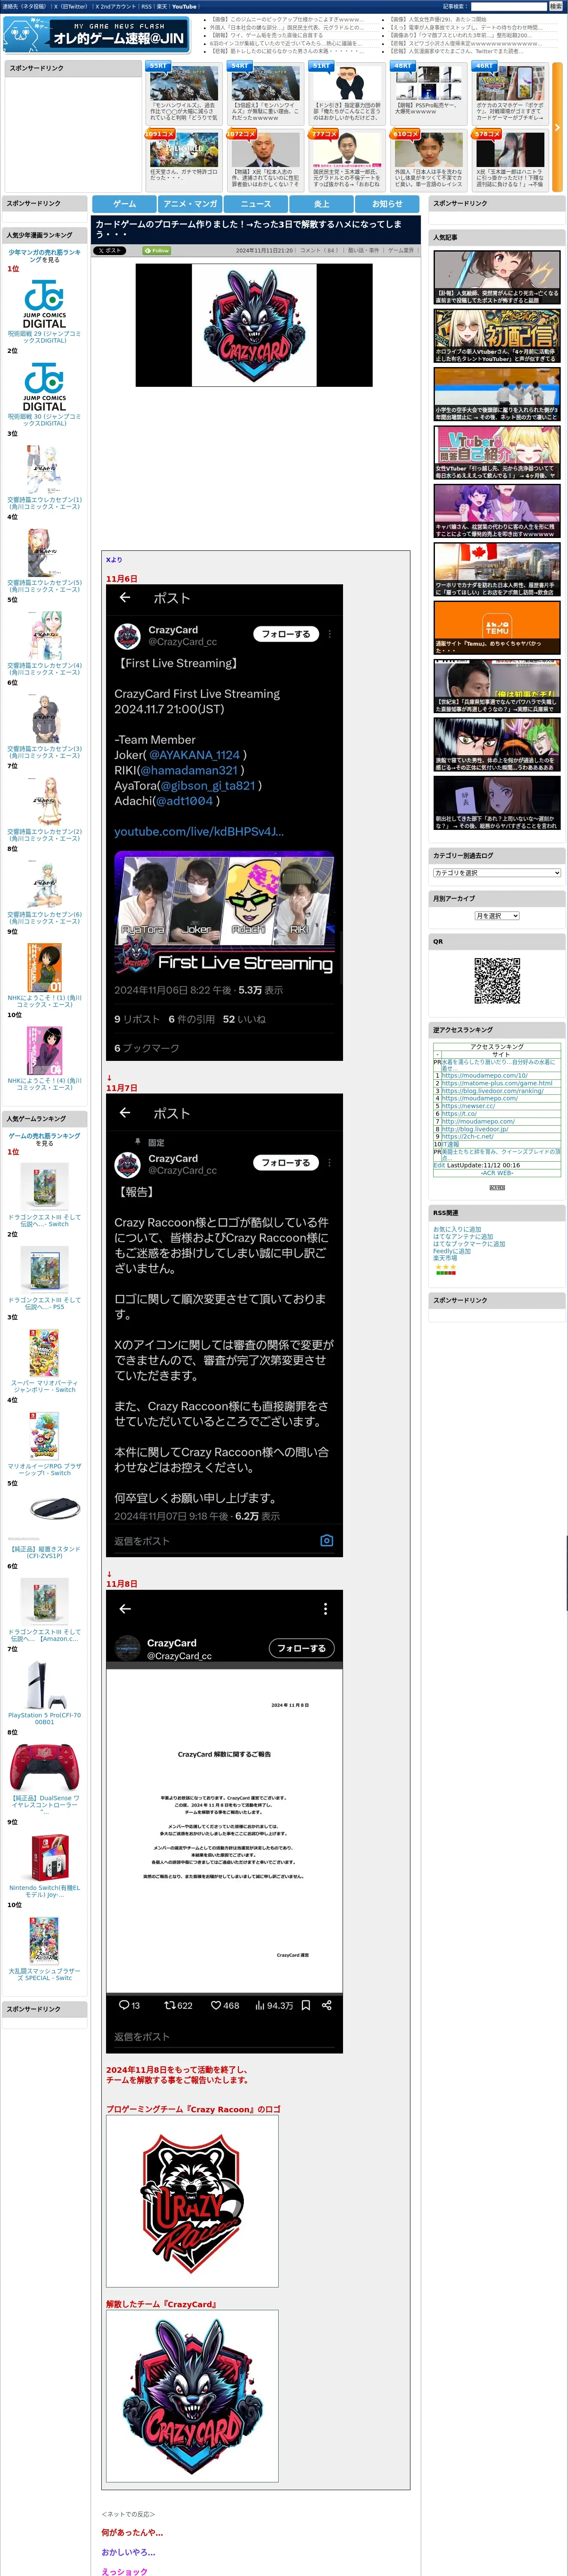The height and width of the screenshot is (2576, 568).
Task: Open https://2ch-c.net/ ranking link
Action: coord(467,1136)
